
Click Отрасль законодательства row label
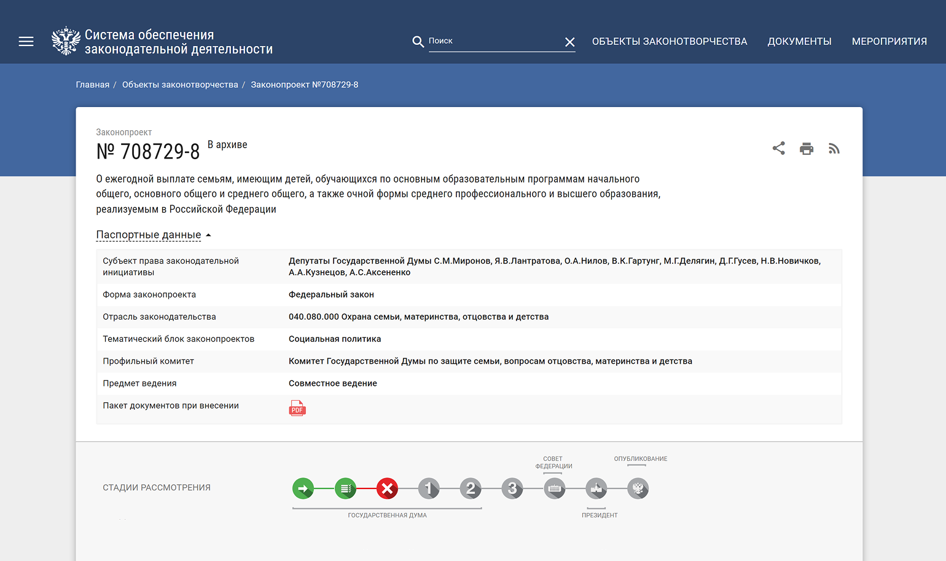159,316
